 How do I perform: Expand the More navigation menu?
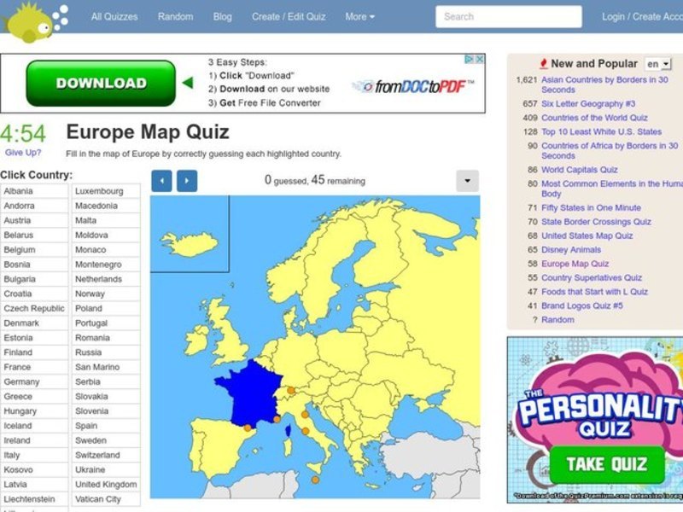pyautogui.click(x=358, y=16)
